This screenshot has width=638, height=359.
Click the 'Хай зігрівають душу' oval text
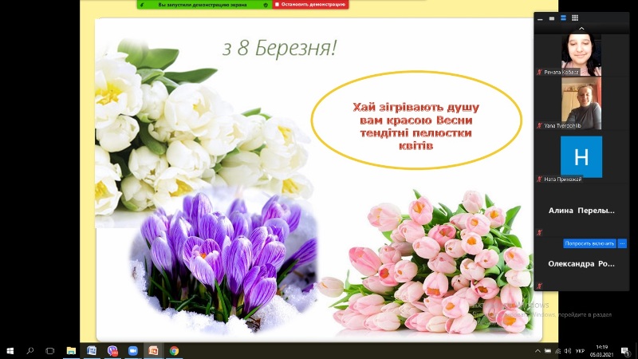415,126
